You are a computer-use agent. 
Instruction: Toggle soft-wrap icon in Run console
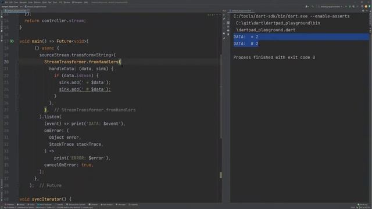pos(228,23)
